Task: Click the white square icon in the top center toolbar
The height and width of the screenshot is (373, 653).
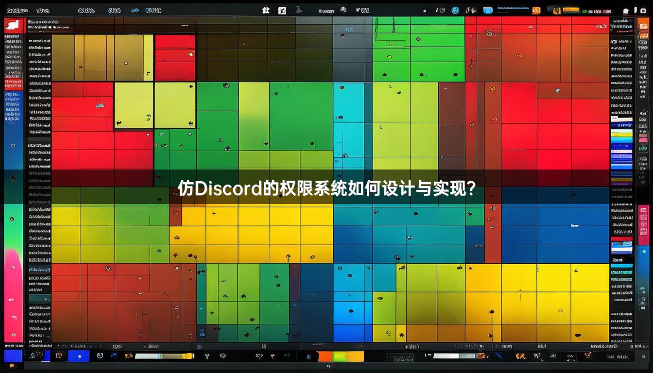Action: 282,10
